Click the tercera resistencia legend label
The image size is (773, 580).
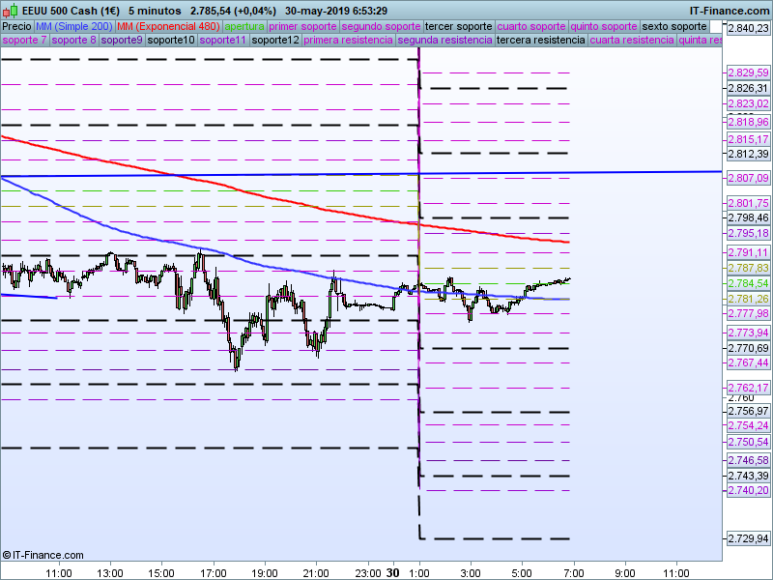click(x=541, y=40)
